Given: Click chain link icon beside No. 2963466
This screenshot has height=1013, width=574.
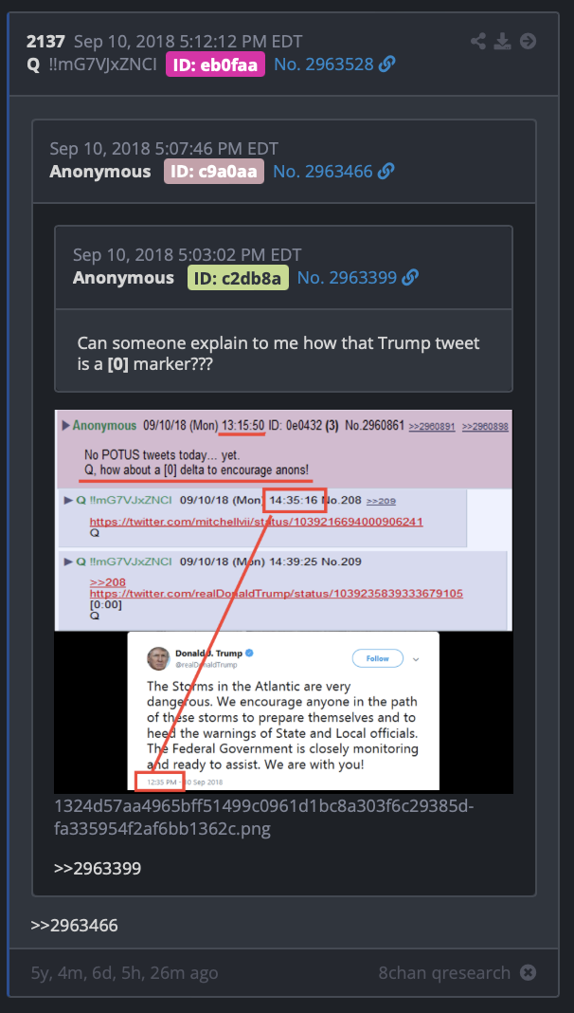Looking at the screenshot, I should point(386,172).
